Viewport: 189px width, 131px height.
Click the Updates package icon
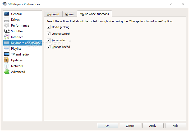point(7,60)
